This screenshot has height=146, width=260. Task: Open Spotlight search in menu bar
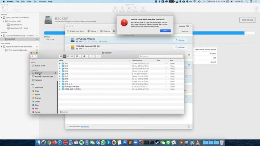pos(247,2)
